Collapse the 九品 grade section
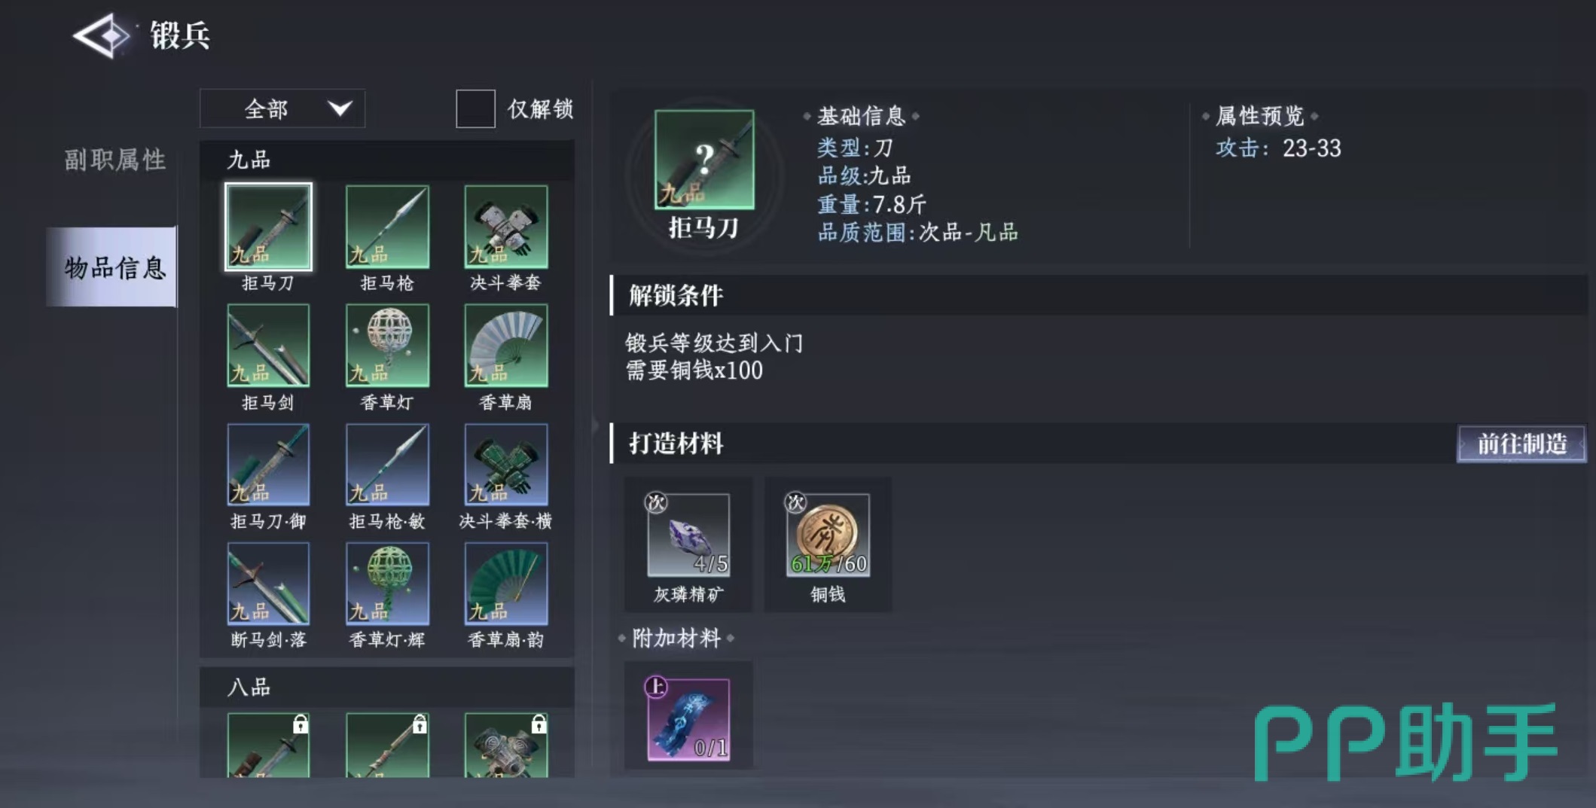This screenshot has width=1596, height=808. coord(387,160)
